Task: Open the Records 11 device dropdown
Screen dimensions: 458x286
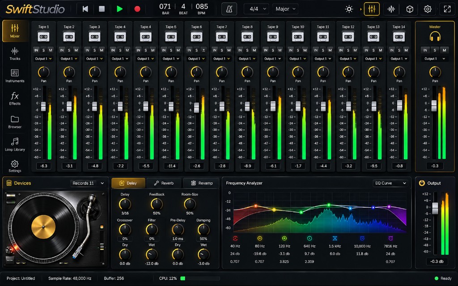Action: pyautogui.click(x=88, y=183)
